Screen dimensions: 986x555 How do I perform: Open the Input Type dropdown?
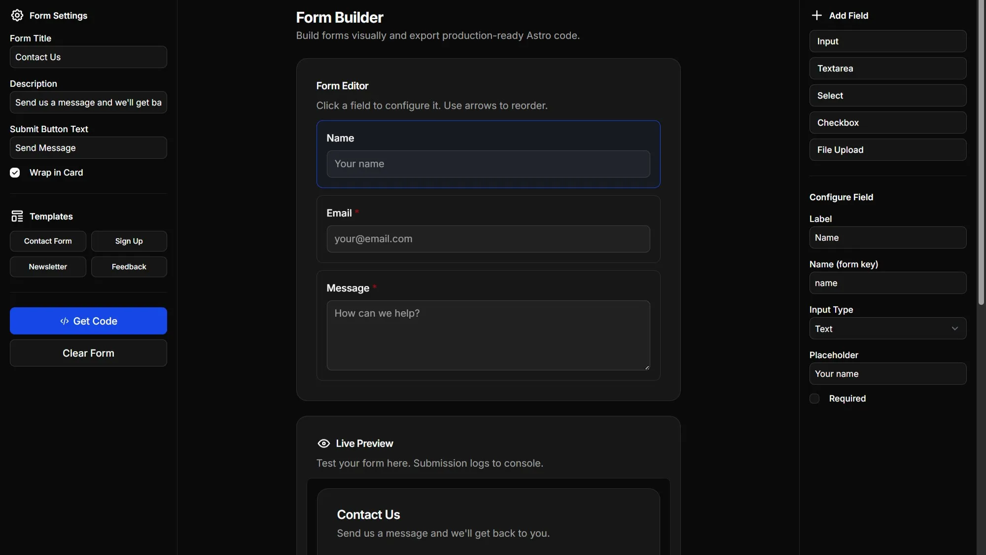[887, 328]
